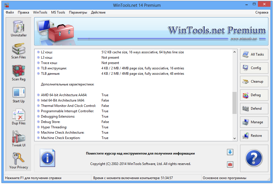Click the red toolbox icon

tap(230, 164)
